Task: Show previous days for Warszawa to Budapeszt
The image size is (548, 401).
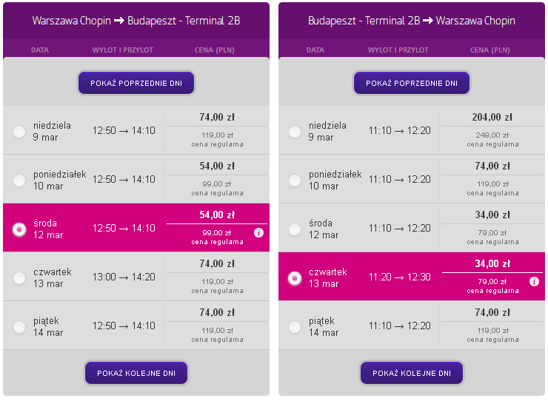Action: (x=136, y=83)
